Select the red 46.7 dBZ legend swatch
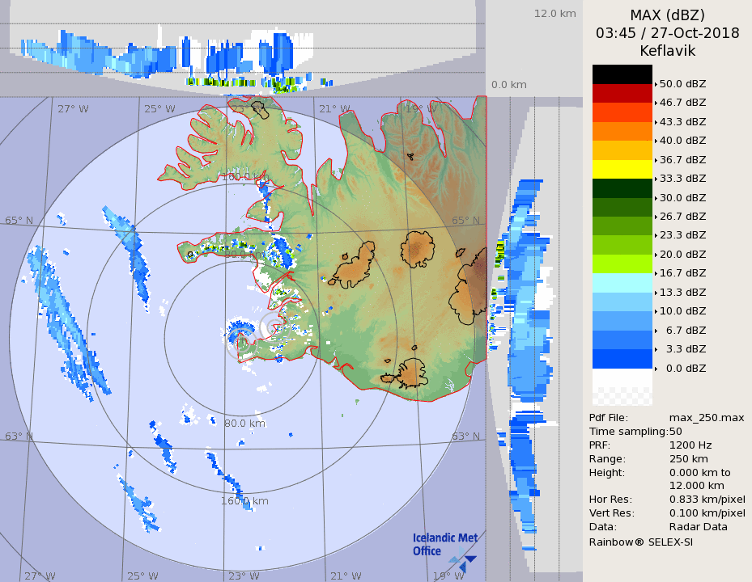The height and width of the screenshot is (582, 752). click(622, 93)
